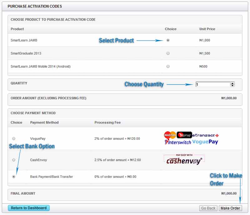The height and width of the screenshot is (215, 250).
Task: Select Bank Payment/Bank Transfer radio option
Action: pyautogui.click(x=14, y=177)
